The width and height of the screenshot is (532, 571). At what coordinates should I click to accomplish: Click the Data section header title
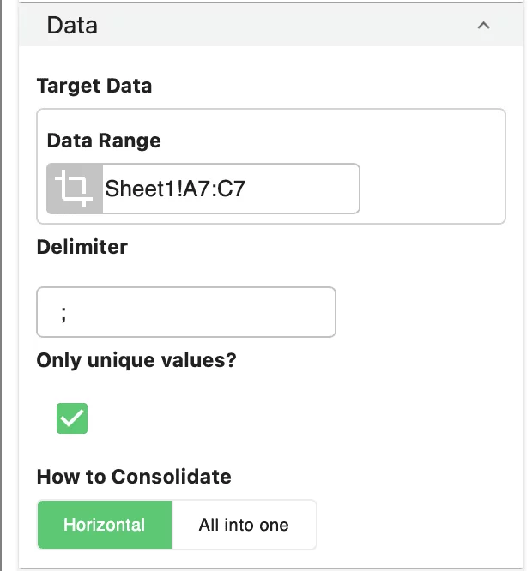point(72,26)
